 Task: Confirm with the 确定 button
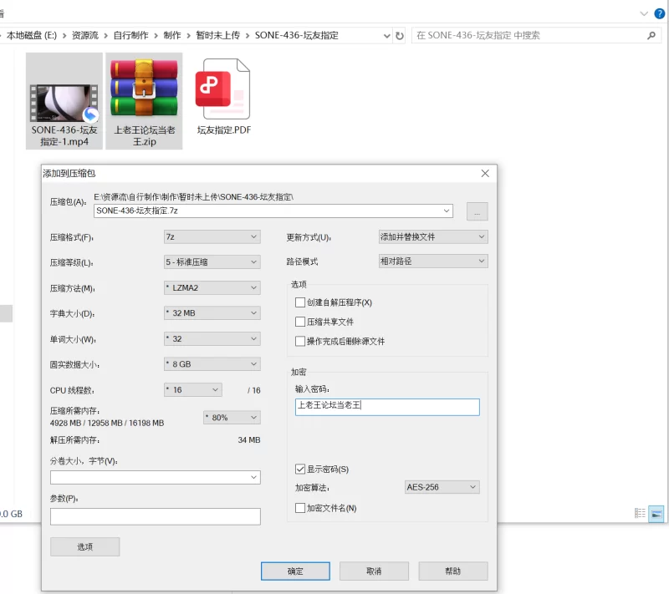[x=295, y=571]
